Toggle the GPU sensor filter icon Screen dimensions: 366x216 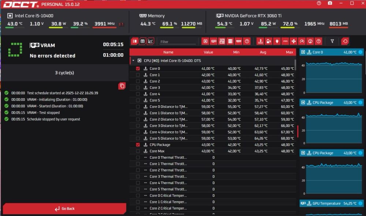pyautogui.click(x=214, y=42)
